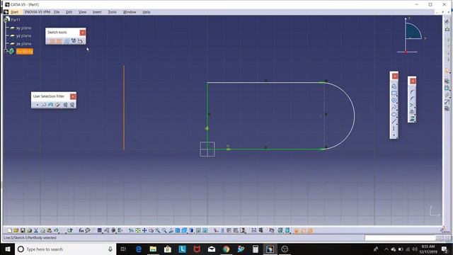Open ENOVIA V5 VPM menu
The height and width of the screenshot is (255, 453).
(x=38, y=12)
